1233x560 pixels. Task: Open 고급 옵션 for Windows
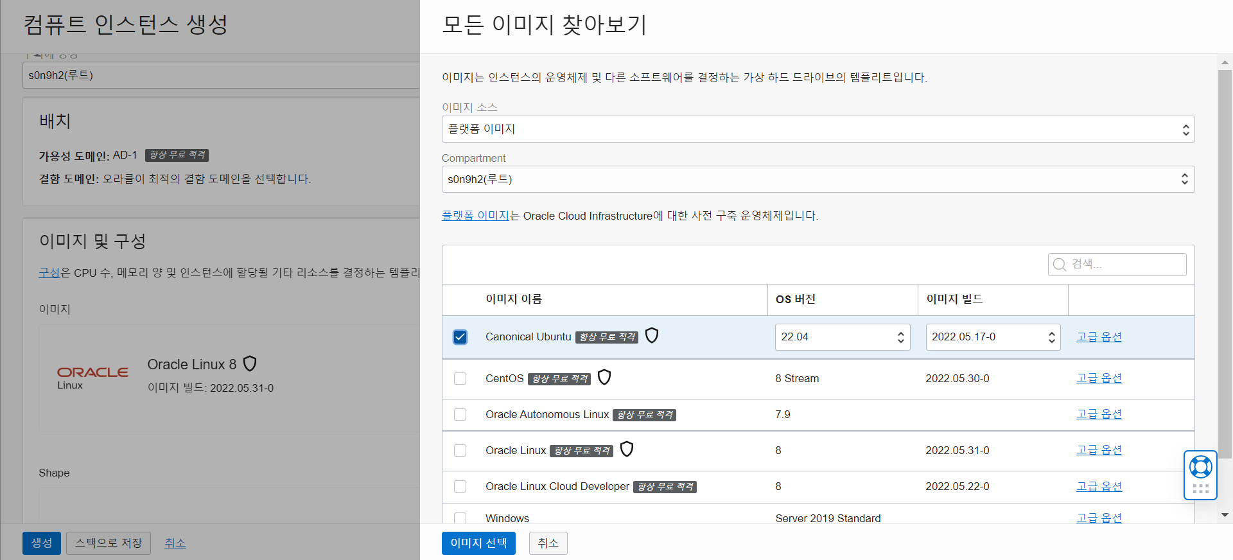pos(1099,518)
